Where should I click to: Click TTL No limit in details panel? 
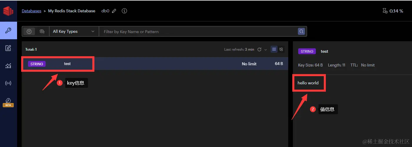[363, 65]
